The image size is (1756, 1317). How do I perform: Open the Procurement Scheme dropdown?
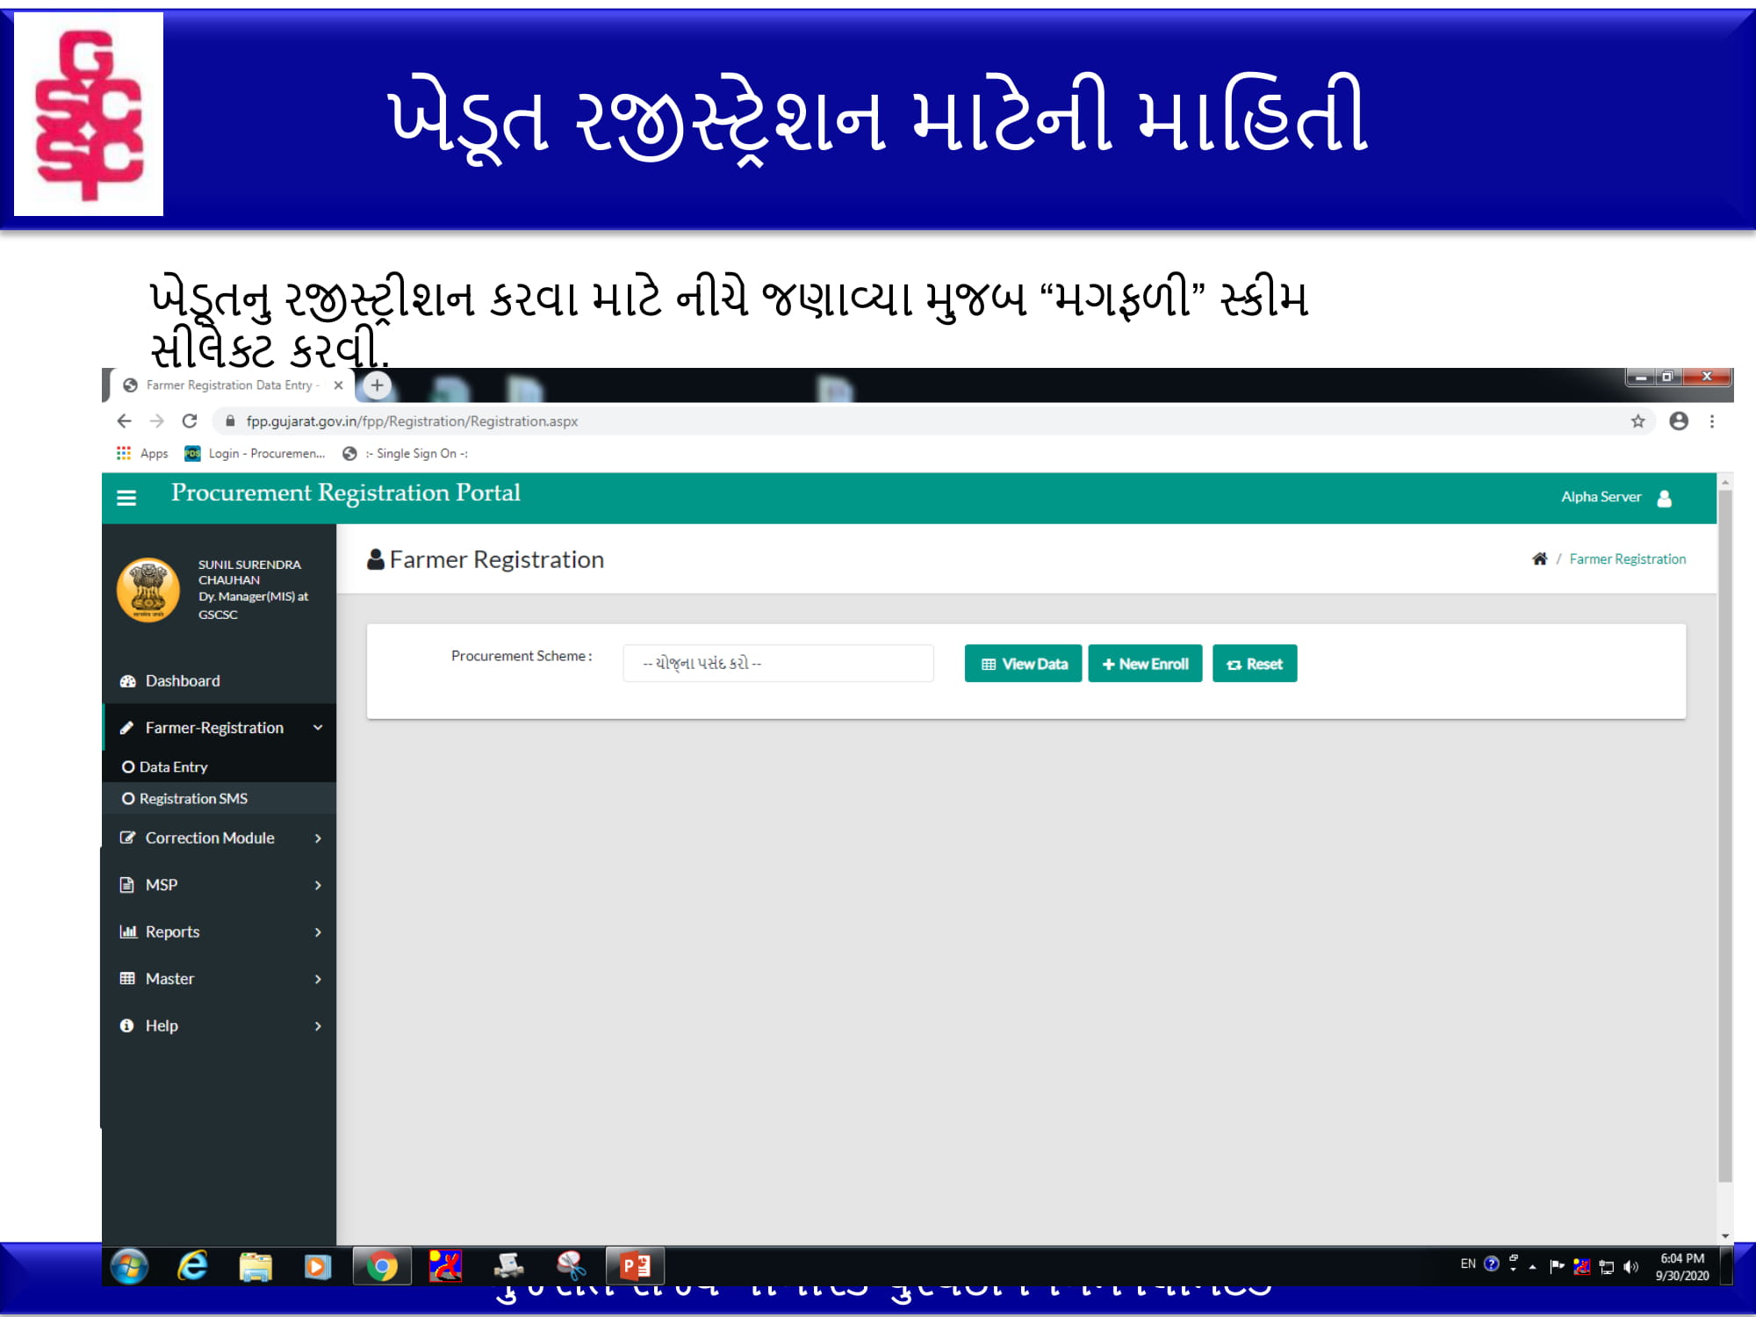coord(778,663)
